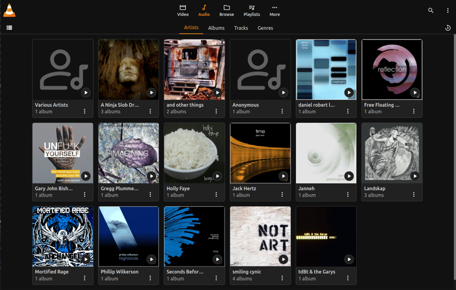This screenshot has width=456, height=290.
Task: Play Janneh artist
Action: coord(349,176)
